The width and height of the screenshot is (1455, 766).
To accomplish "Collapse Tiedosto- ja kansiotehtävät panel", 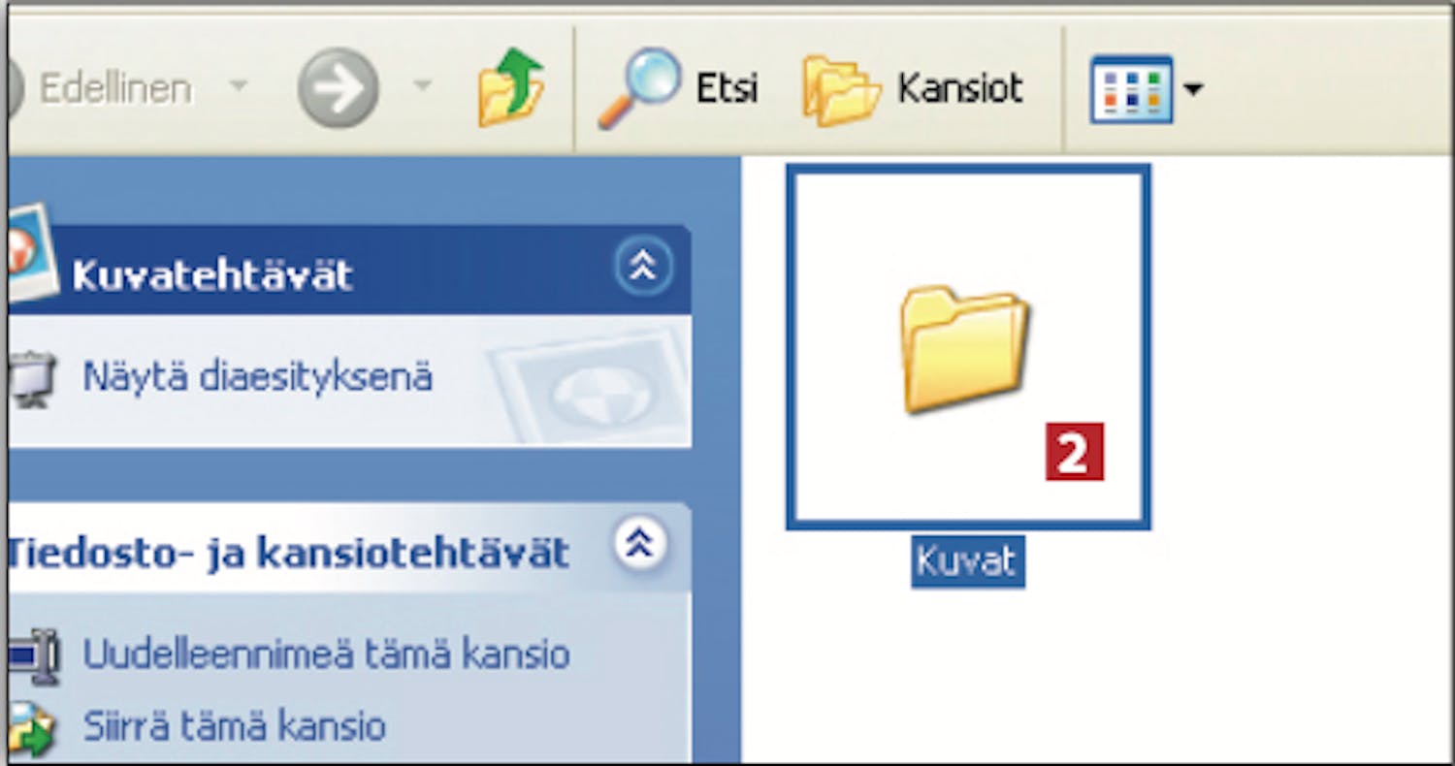I will tap(640, 545).
